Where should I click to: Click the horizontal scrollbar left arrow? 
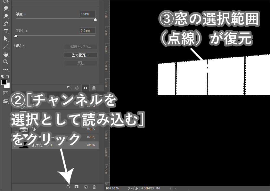176,188
